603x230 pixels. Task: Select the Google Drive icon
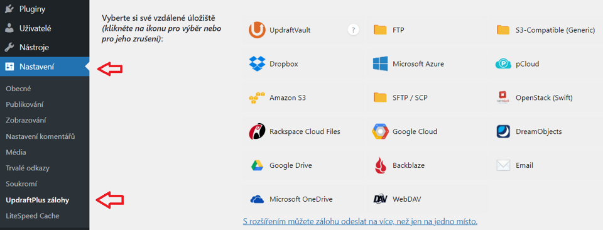tap(257, 165)
